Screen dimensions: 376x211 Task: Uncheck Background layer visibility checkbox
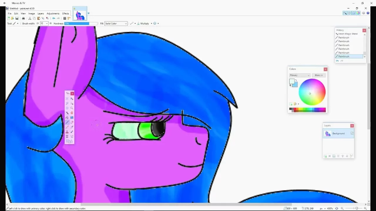[352, 133]
